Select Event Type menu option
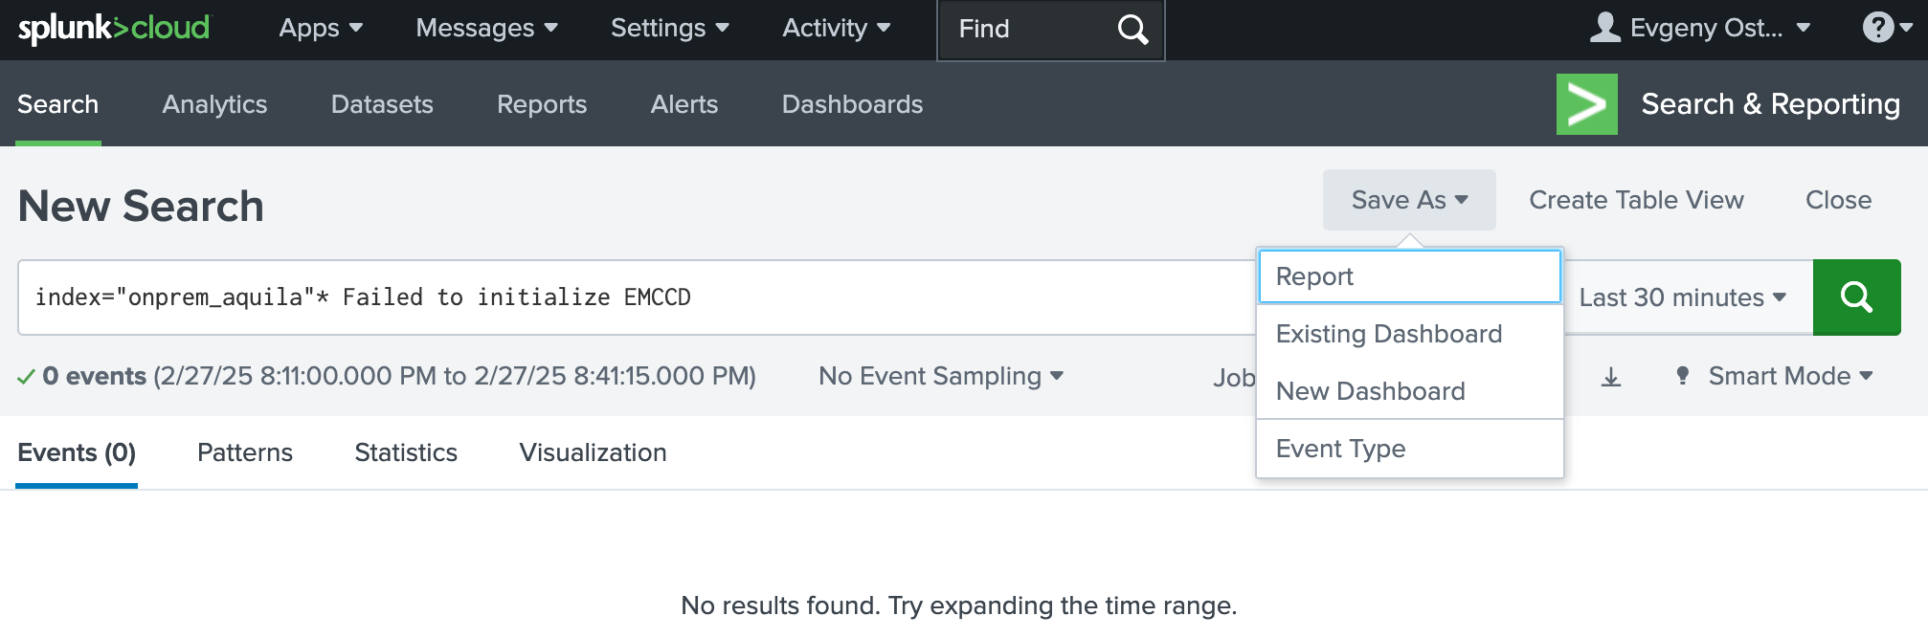 tap(1340, 449)
